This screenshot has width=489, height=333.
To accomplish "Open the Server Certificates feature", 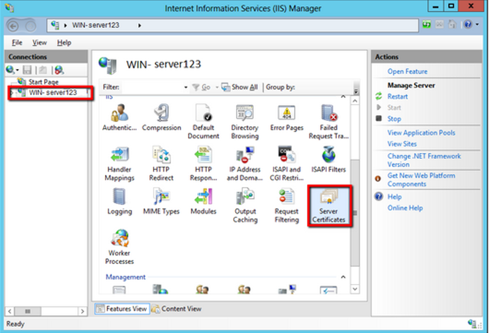I will (x=328, y=205).
